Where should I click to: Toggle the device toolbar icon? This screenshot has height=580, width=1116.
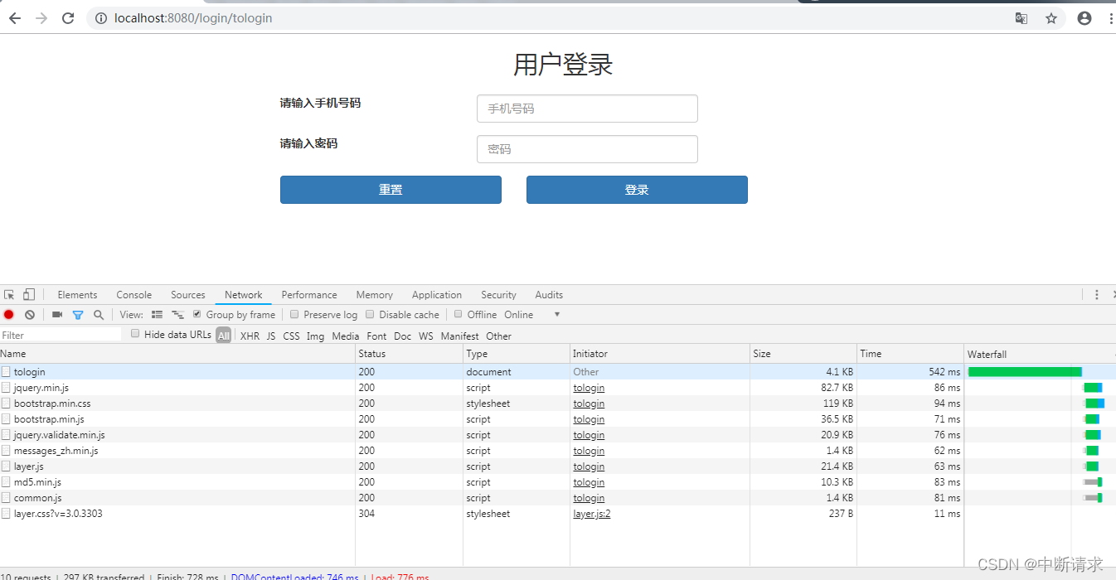click(x=29, y=294)
